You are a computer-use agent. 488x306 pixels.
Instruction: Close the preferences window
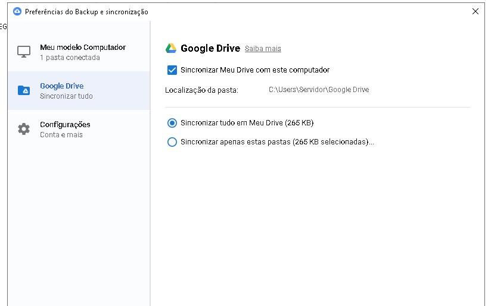[475, 11]
